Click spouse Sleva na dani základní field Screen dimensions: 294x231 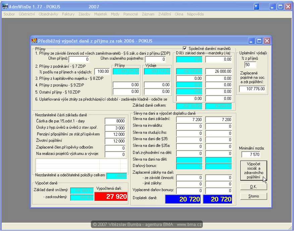219,120
